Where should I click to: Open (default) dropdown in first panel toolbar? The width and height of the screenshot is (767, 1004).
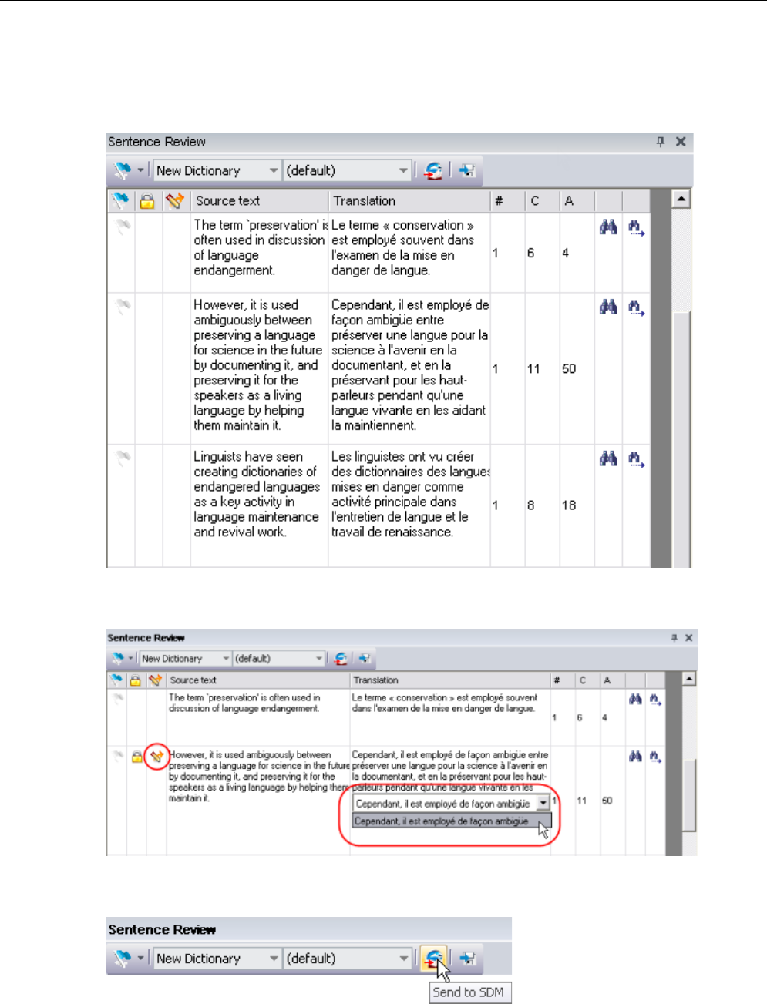point(403,171)
